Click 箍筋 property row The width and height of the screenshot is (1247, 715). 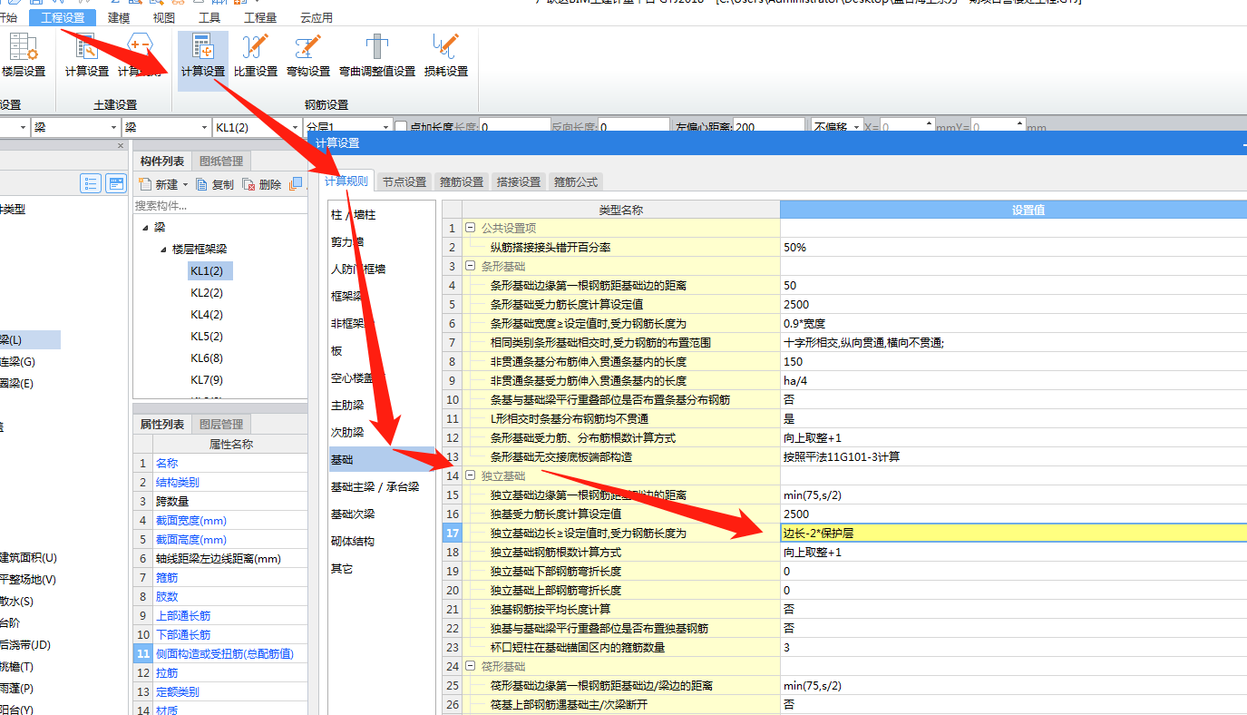coord(221,577)
